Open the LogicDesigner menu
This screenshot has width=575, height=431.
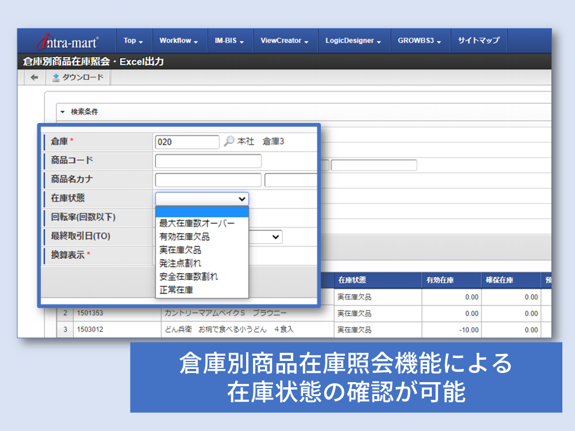353,41
